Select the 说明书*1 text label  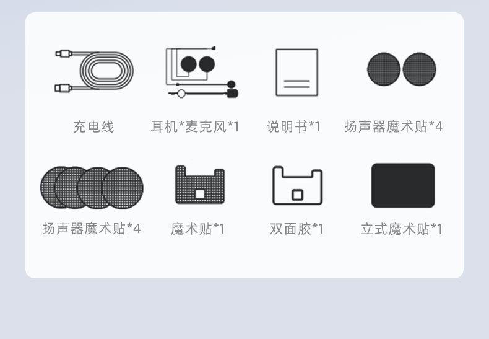293,126
